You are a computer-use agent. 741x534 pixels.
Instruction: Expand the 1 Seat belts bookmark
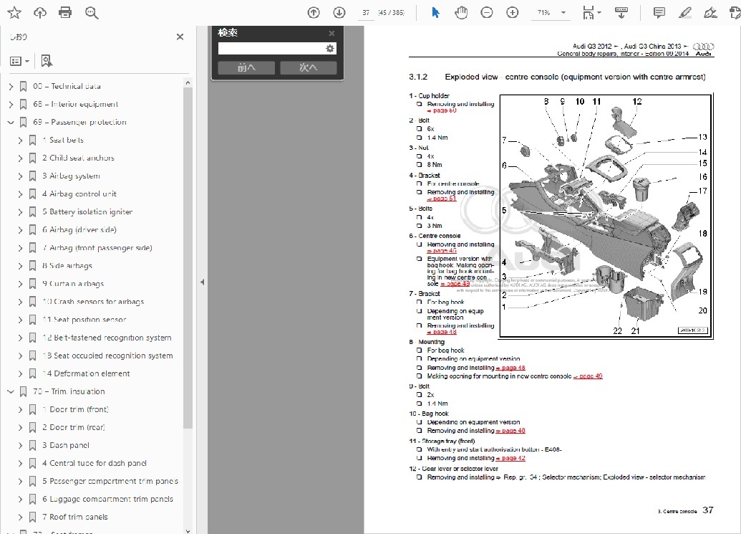point(20,140)
